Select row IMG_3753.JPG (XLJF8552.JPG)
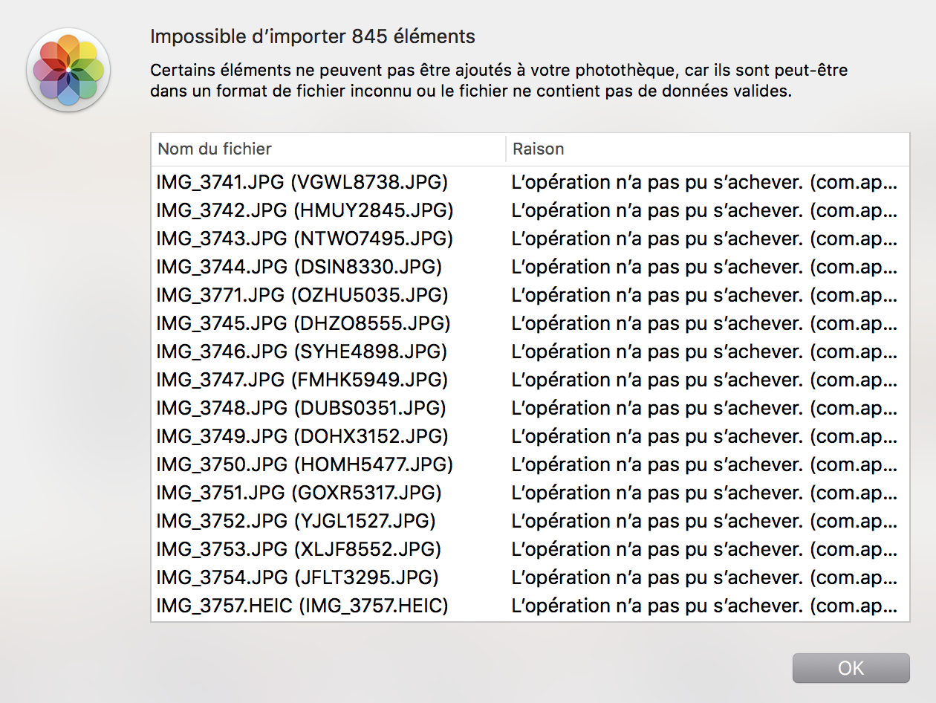This screenshot has height=703, width=936. (x=299, y=549)
